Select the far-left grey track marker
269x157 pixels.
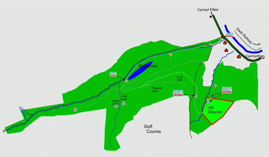[75, 110]
